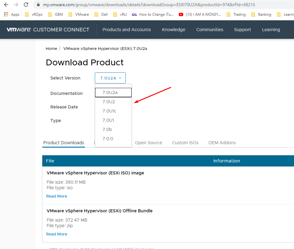Viewport: 294px width, 249px height.
Task: Click the VMware Customer Connect logo
Action: pyautogui.click(x=48, y=30)
